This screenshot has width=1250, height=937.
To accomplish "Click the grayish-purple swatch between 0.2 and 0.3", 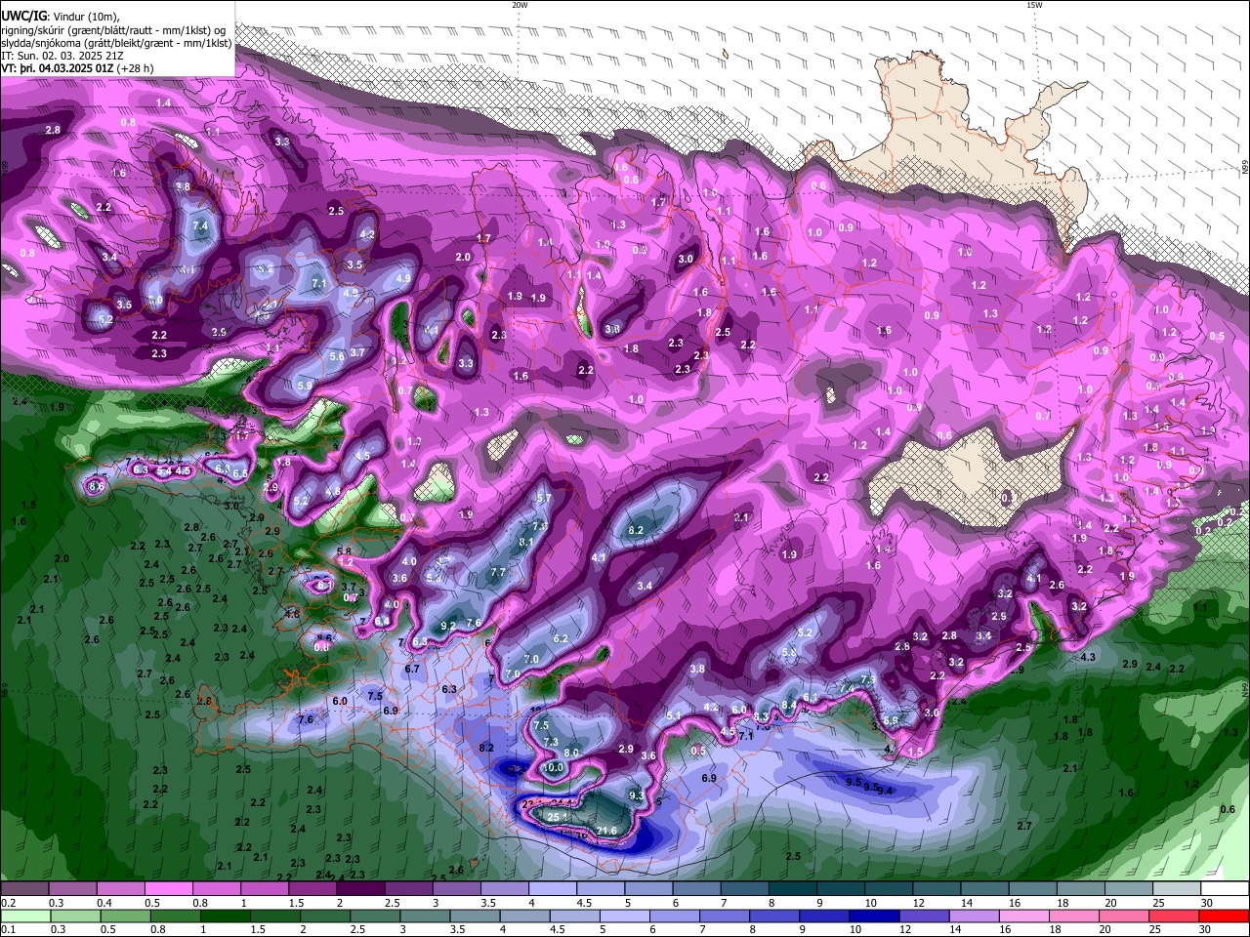I will point(24,889).
